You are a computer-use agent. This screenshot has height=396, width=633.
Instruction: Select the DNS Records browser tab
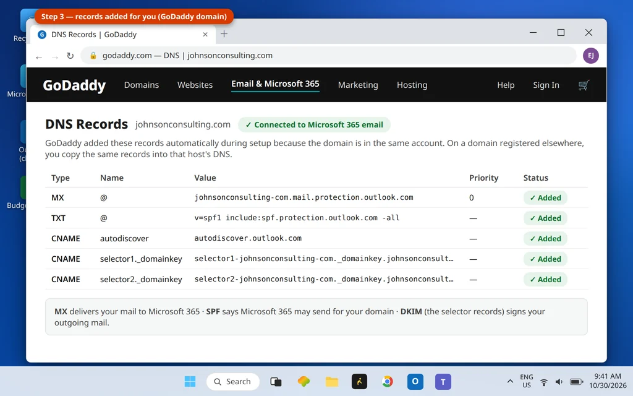click(123, 35)
